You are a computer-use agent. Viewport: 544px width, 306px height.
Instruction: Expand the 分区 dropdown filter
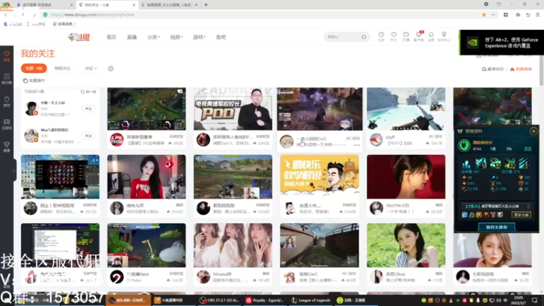[x=91, y=69]
